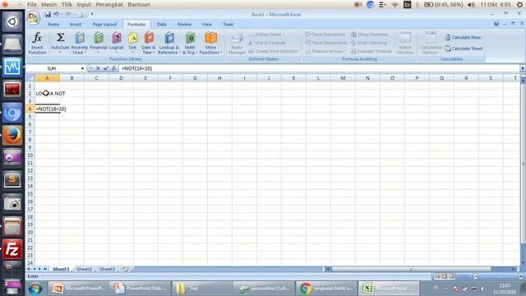Click the Windows Start orb
526x296 pixels.
(35, 289)
